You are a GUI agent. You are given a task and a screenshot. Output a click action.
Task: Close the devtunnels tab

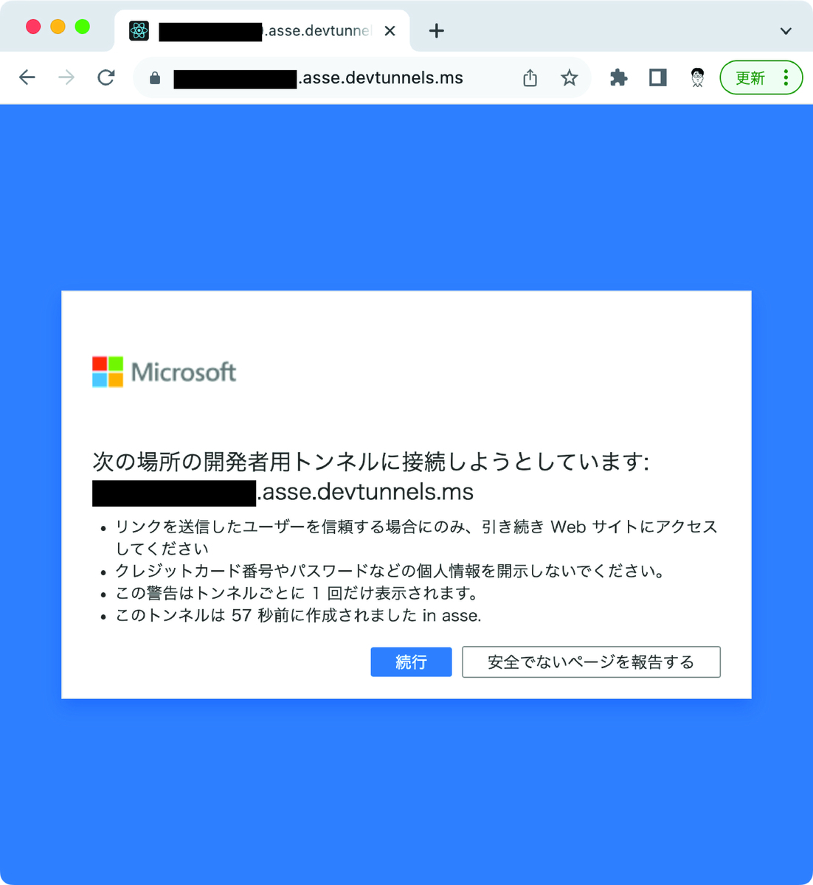(390, 31)
